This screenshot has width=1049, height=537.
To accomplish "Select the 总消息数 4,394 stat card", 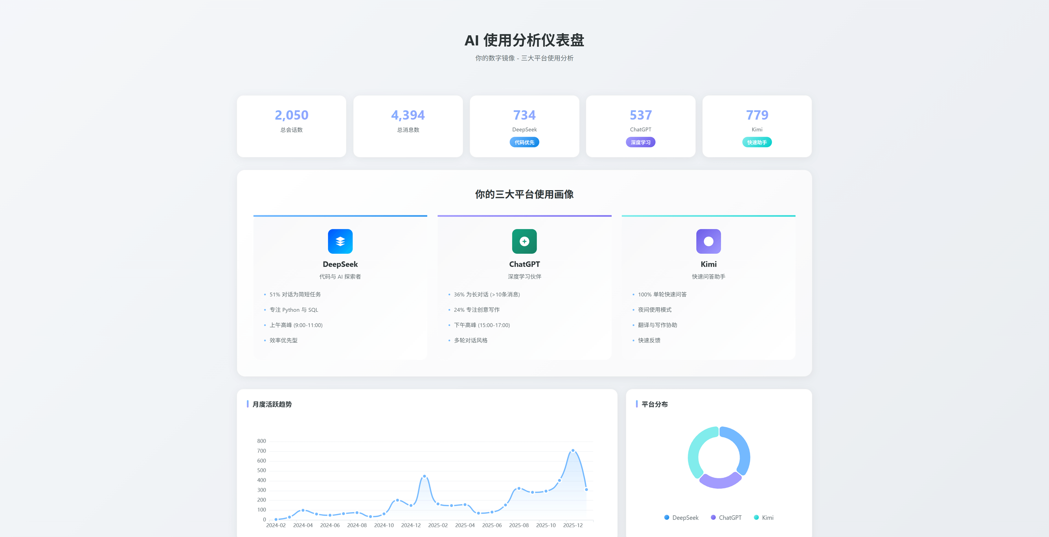I will pyautogui.click(x=408, y=126).
